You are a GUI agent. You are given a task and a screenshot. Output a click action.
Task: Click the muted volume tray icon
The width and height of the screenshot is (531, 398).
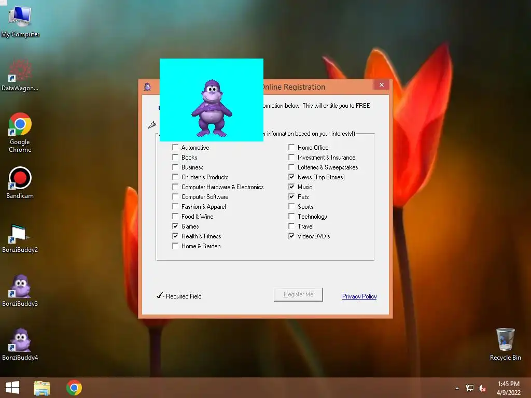tap(482, 388)
